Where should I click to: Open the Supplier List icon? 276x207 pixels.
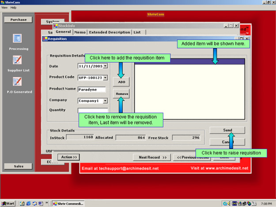17,60
